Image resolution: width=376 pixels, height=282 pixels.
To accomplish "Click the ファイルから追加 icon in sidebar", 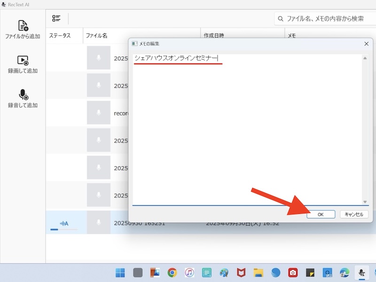I will (x=23, y=25).
